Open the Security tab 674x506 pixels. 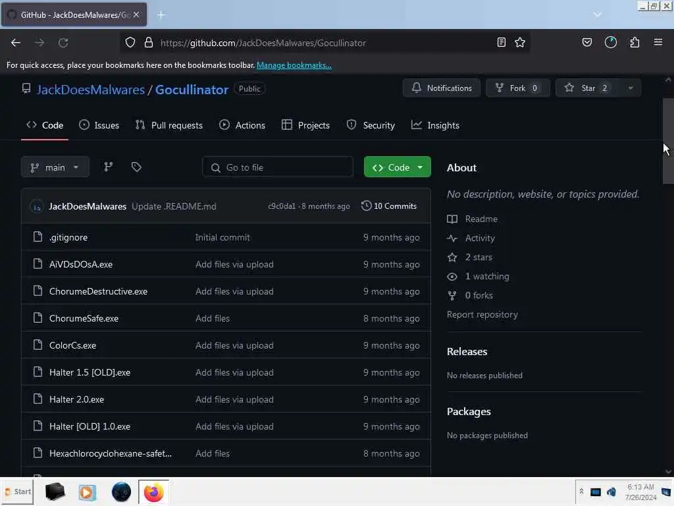[371, 125]
